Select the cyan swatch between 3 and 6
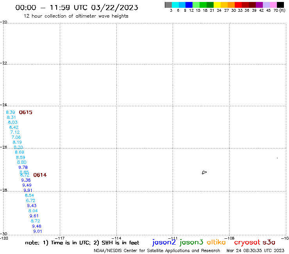Screen dimensions: 289x254 click(x=175, y=5)
